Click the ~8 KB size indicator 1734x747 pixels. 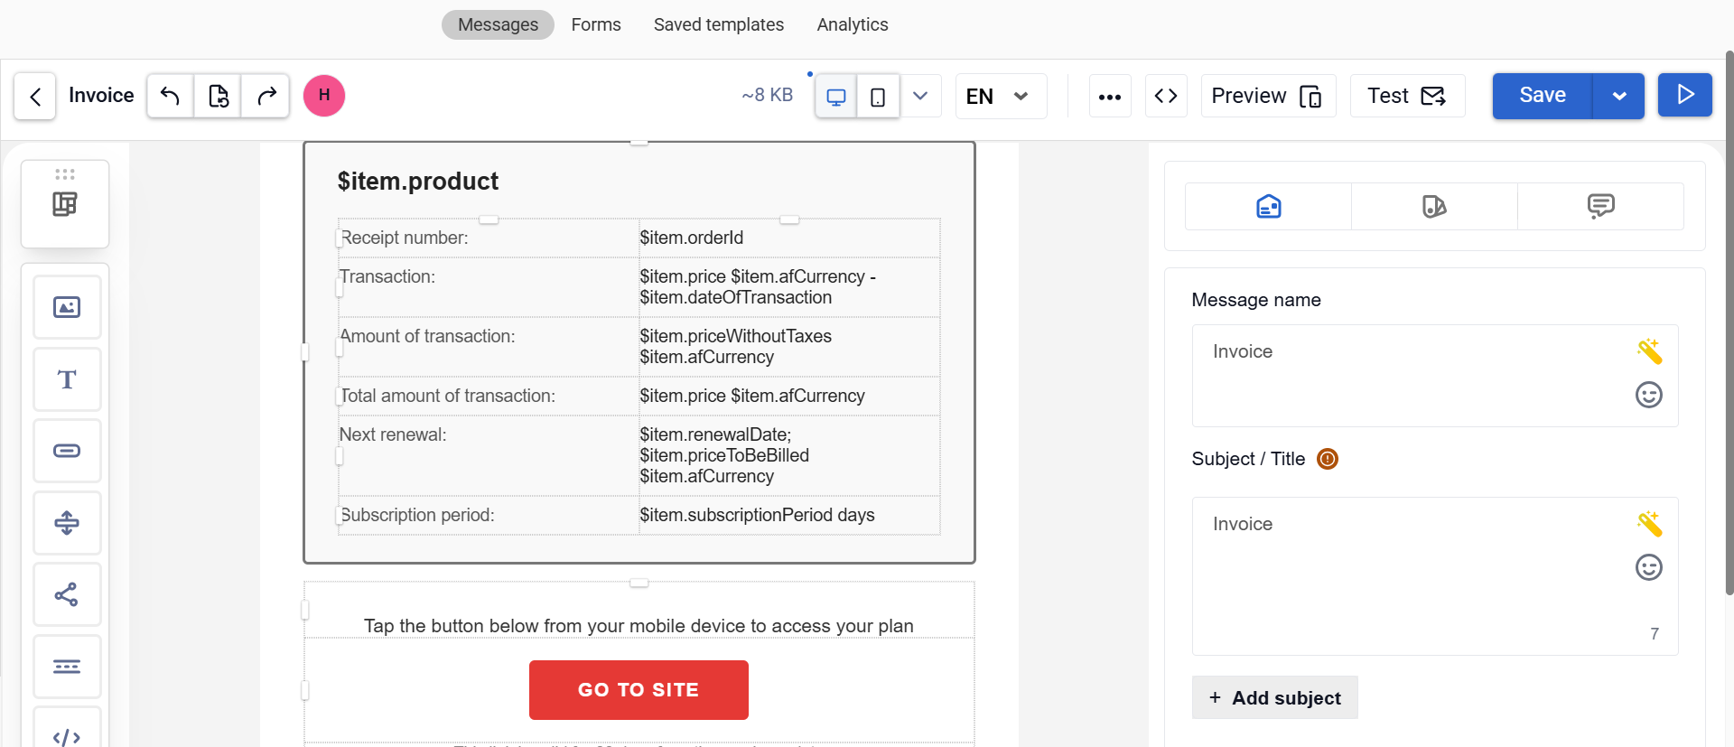point(767,95)
